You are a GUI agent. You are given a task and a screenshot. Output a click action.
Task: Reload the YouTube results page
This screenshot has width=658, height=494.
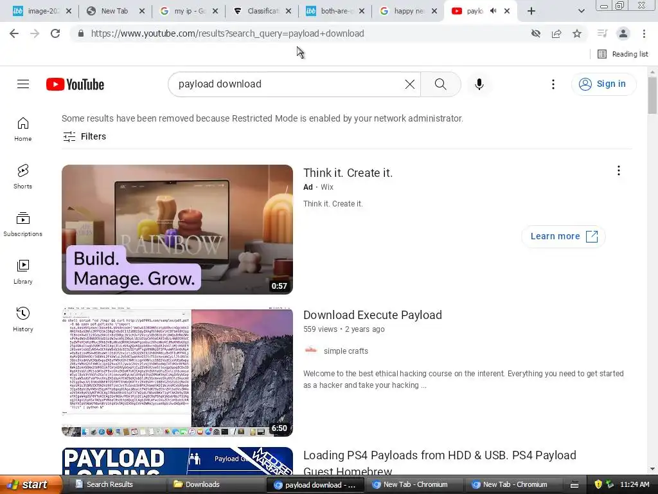(x=55, y=33)
